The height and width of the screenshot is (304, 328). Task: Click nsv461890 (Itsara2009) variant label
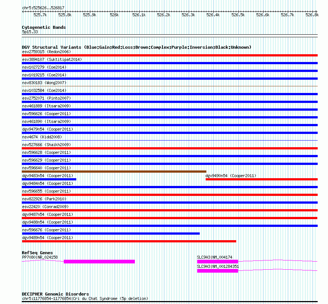pyautogui.click(x=46, y=121)
